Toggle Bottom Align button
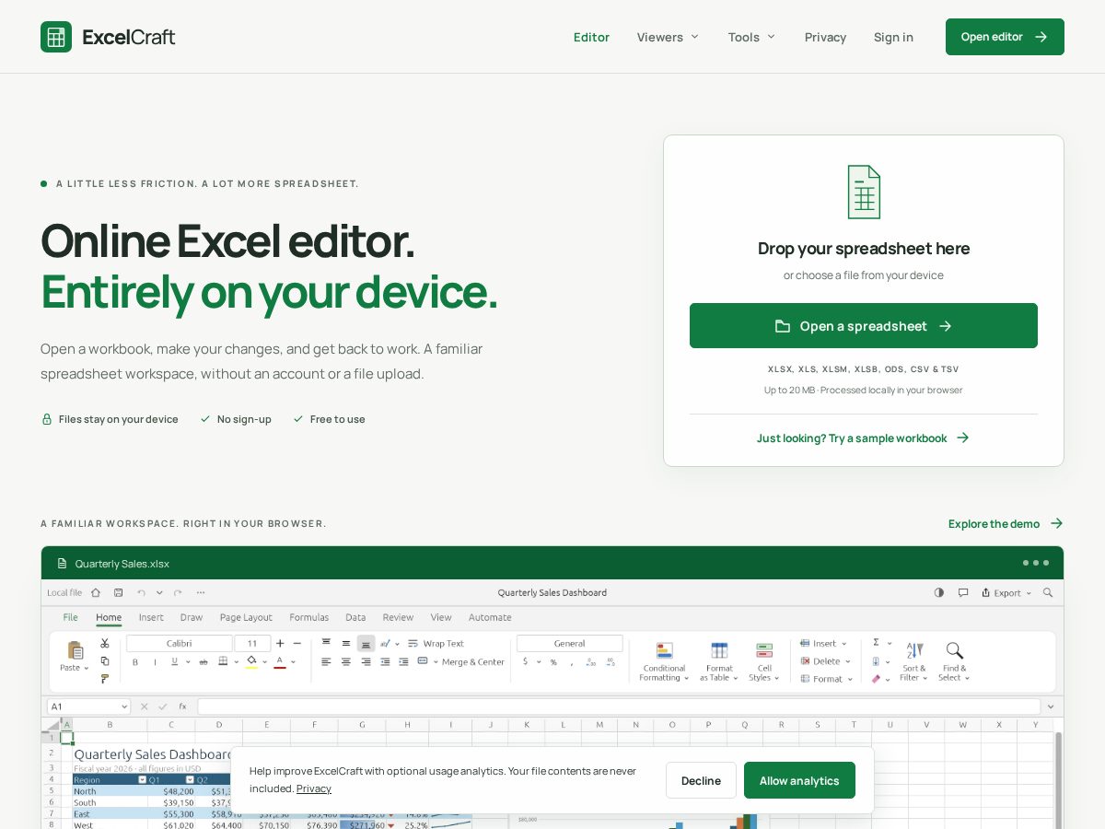The width and height of the screenshot is (1105, 829). pyautogui.click(x=366, y=644)
